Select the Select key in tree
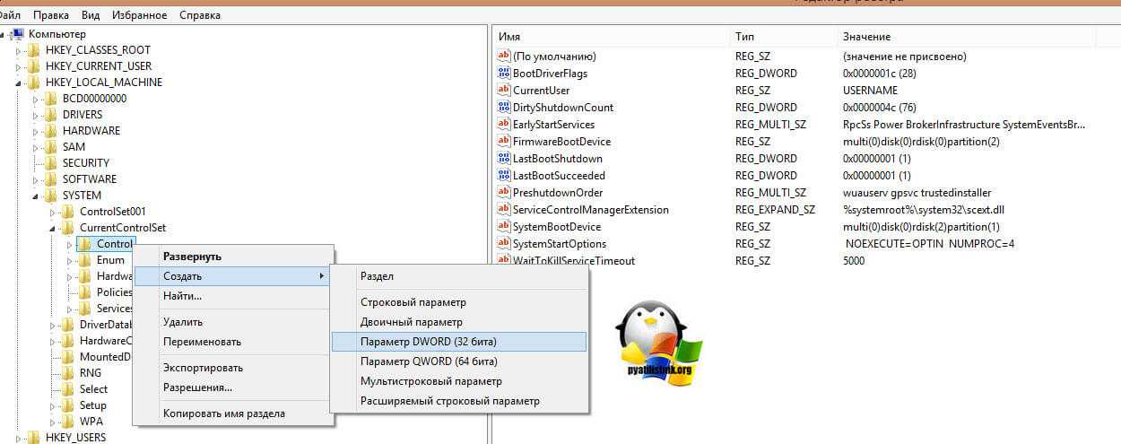 [x=93, y=389]
